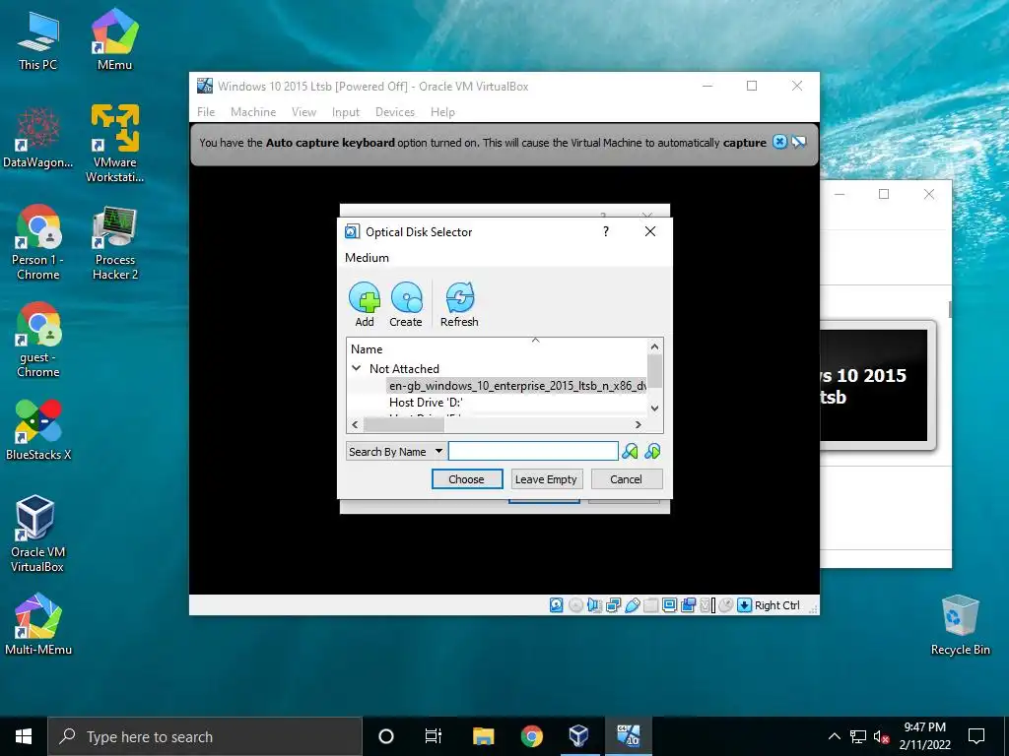Click recording status bar icon
The image size is (1009, 756).
[688, 605]
